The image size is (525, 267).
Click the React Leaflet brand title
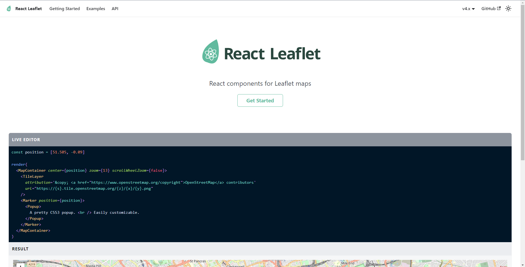28,8
